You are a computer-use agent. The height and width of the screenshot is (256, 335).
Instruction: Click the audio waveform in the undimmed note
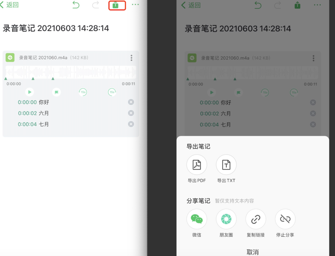click(70, 72)
